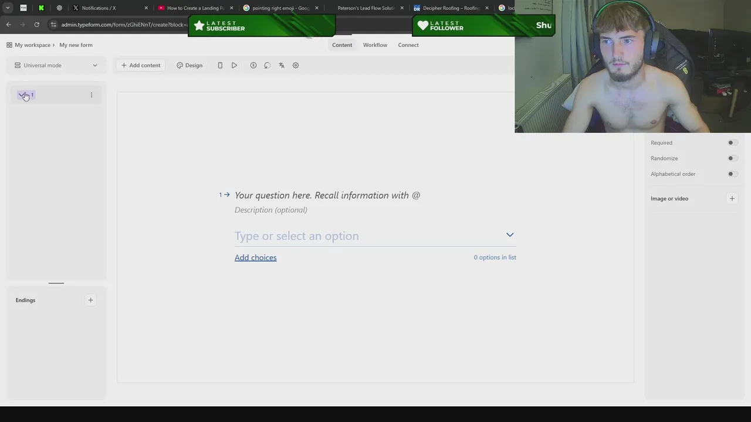The width and height of the screenshot is (751, 422).
Task: Click the Type or select an option field
Action: pyautogui.click(x=375, y=236)
